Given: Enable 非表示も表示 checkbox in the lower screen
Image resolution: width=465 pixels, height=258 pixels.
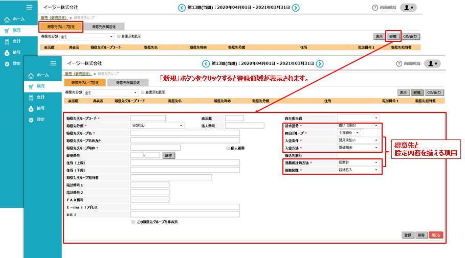Looking at the screenshot, I should [x=143, y=92].
